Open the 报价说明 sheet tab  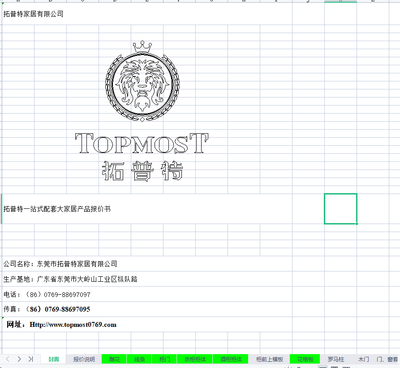[84, 359]
